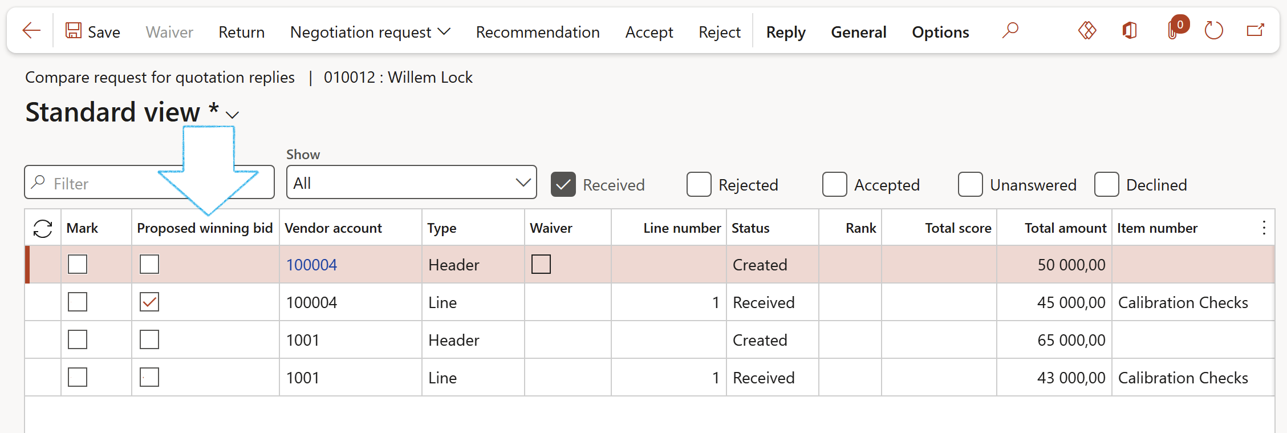1287x433 pixels.
Task: Enable the Rejected filter checkbox
Action: (699, 184)
